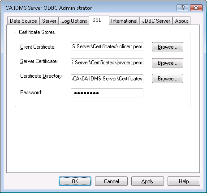Close the ODBC Administrator dialog

pos(196,8)
